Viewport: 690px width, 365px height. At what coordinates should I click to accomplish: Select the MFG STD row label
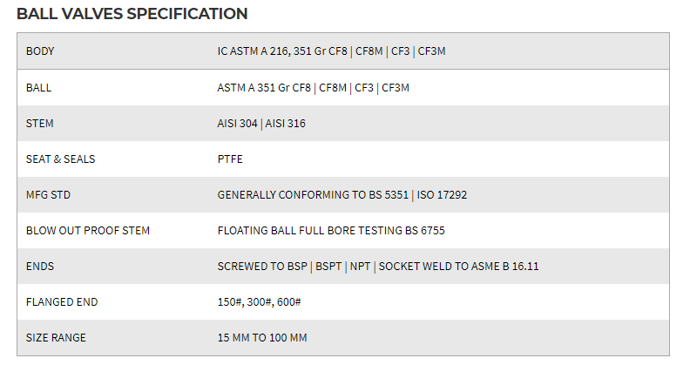[48, 195]
